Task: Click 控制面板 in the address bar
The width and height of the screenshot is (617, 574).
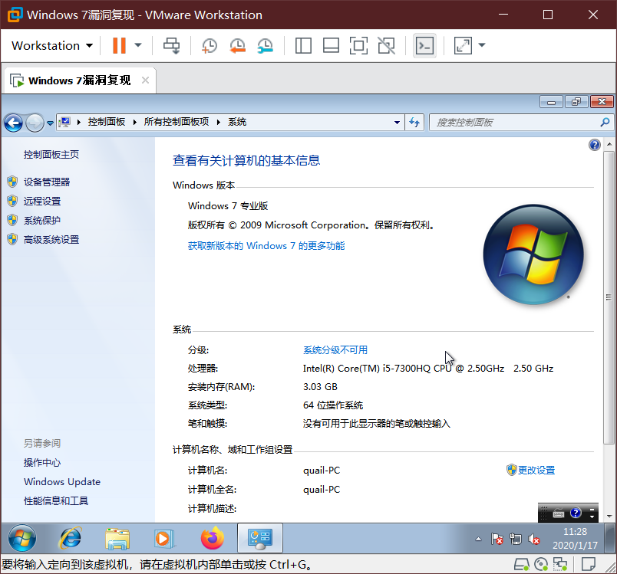Action: (106, 122)
